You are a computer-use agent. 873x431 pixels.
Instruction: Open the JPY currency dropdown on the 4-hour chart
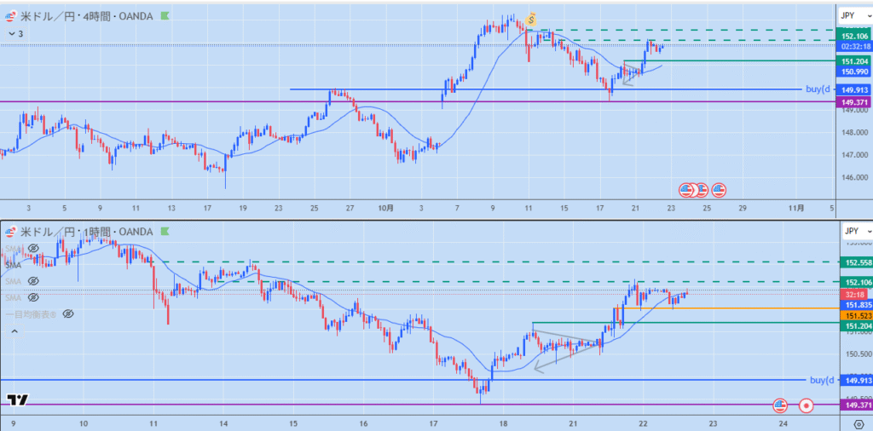click(853, 15)
